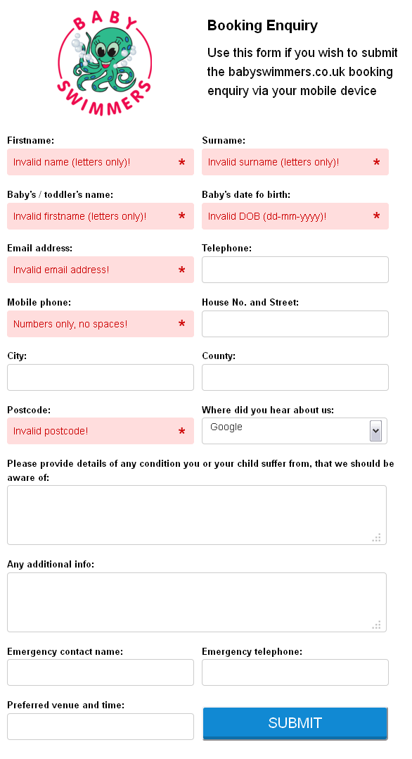Focus the City input field
The width and height of the screenshot is (412, 759).
pyautogui.click(x=101, y=377)
